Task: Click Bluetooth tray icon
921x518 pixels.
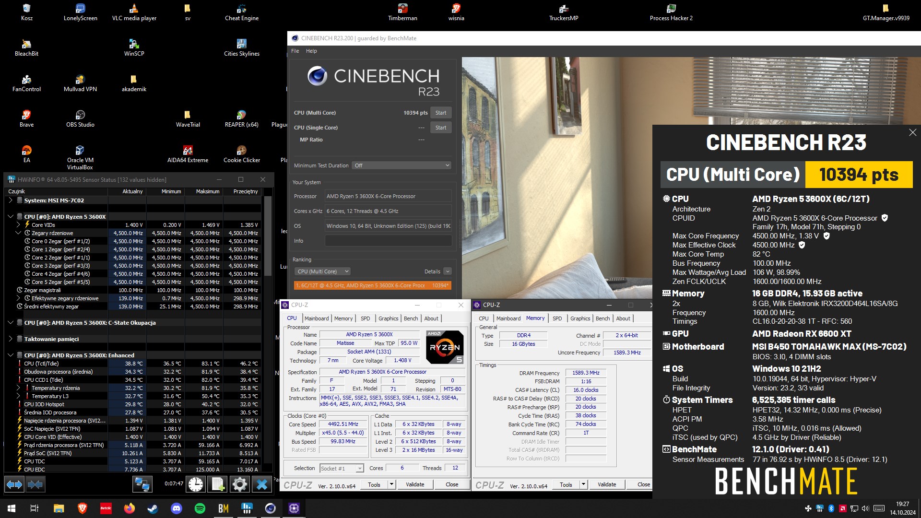Action: (831, 508)
